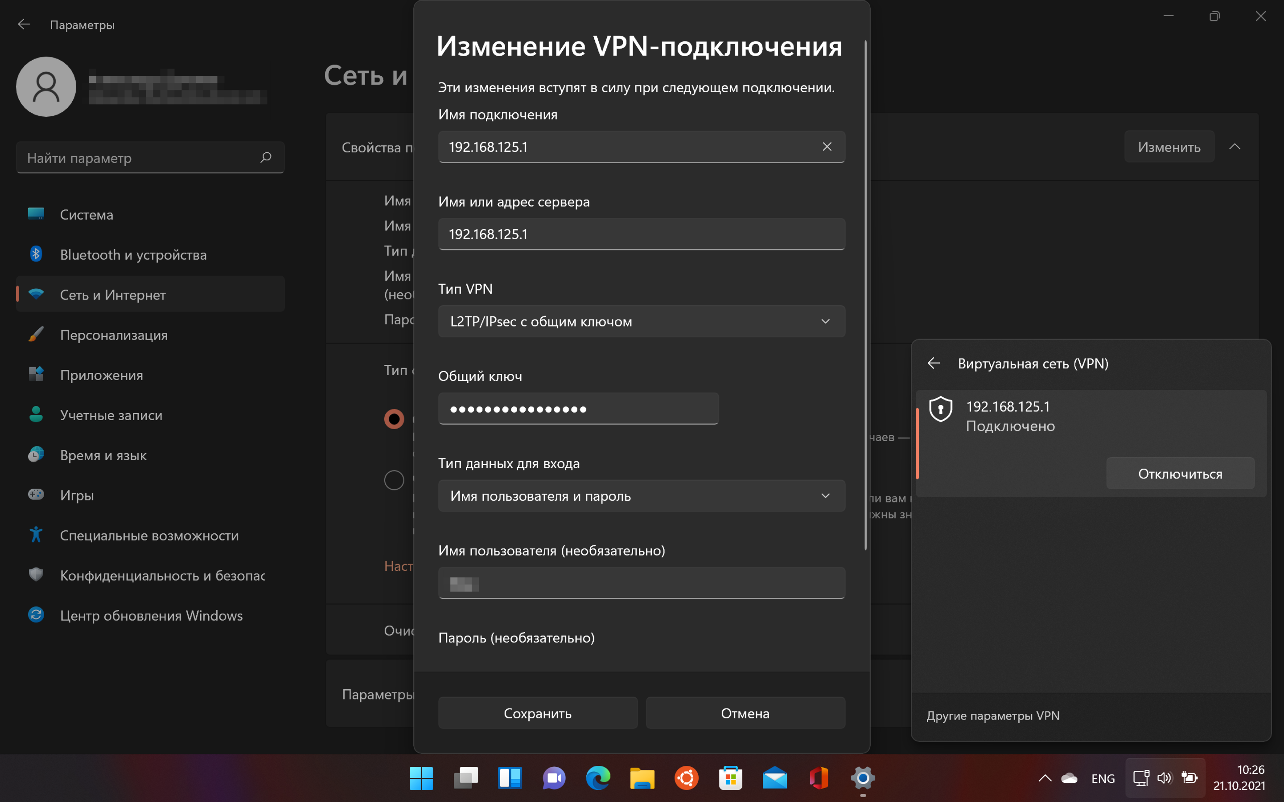This screenshot has height=802, width=1284.
Task: Click the VPN shield icon for 192.168.125.1
Action: point(941,409)
